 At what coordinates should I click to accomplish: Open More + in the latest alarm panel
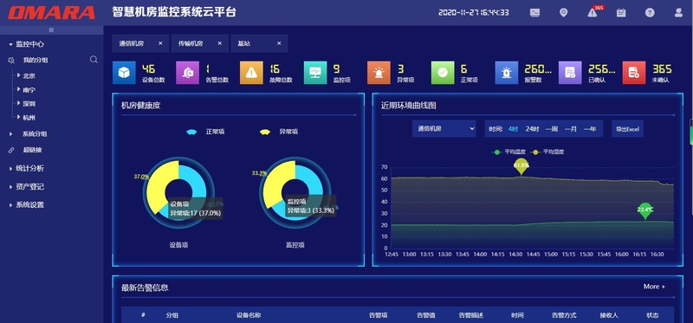point(654,287)
